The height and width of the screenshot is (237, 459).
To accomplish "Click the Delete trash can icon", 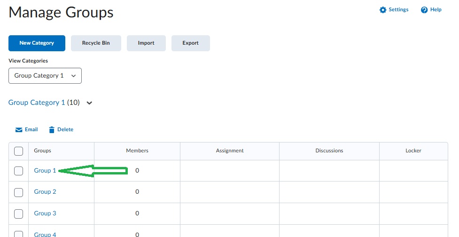I will (x=52, y=130).
